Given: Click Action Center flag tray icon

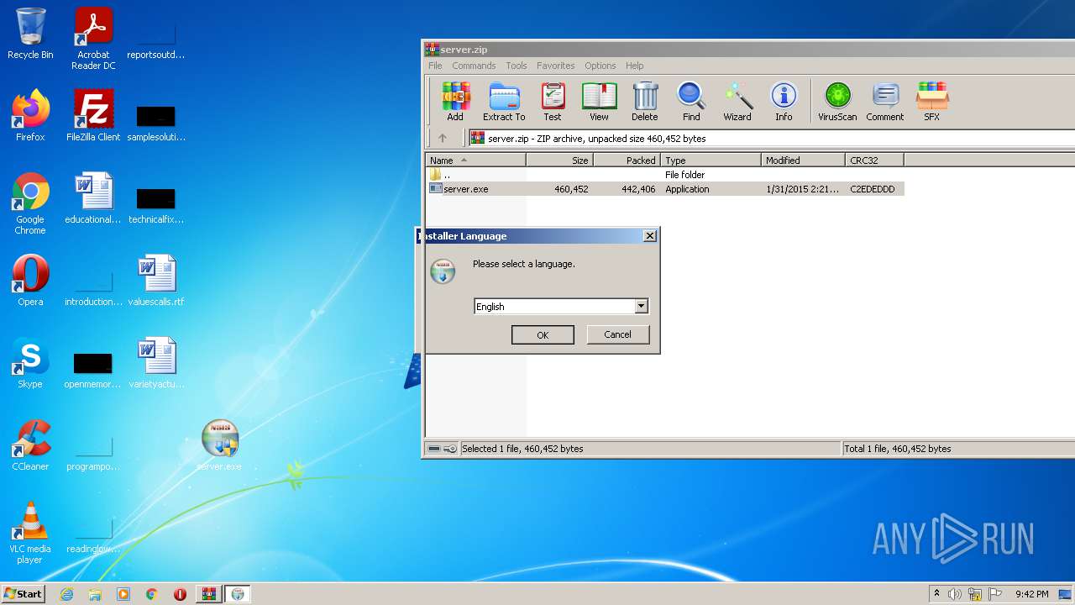Looking at the screenshot, I should [x=994, y=594].
